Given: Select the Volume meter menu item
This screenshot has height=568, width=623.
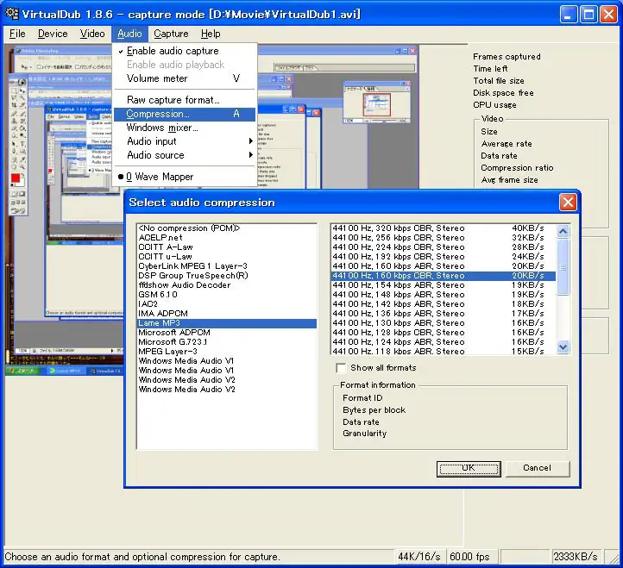Looking at the screenshot, I should [157, 78].
